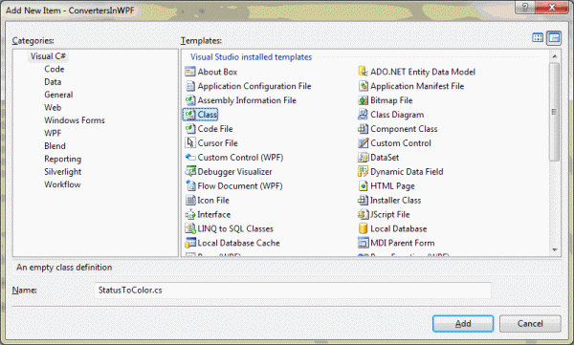Click the Add button

463,324
